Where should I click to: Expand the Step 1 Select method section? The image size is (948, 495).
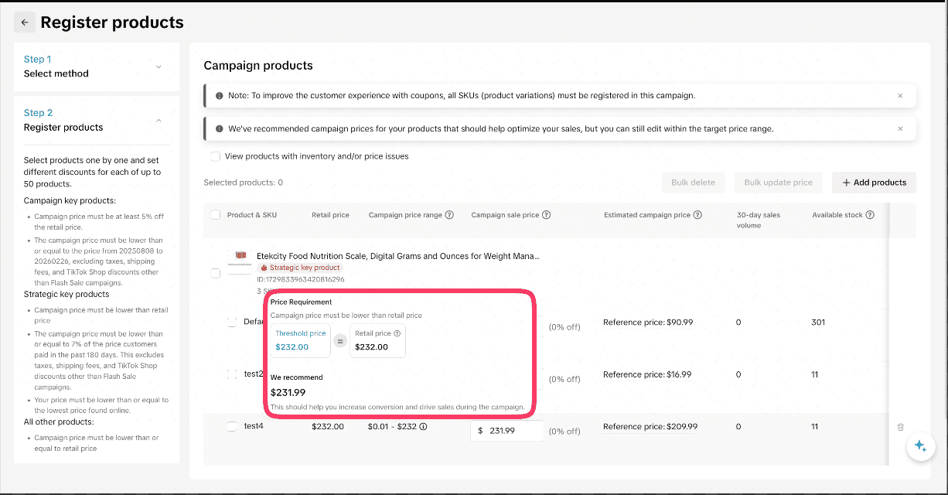coord(159,67)
